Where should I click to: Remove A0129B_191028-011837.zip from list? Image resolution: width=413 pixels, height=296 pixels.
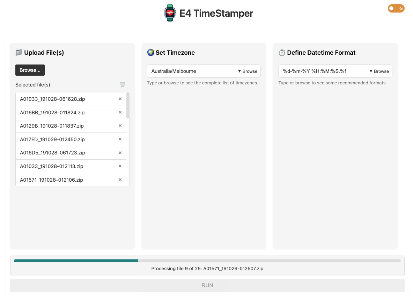pyautogui.click(x=120, y=126)
